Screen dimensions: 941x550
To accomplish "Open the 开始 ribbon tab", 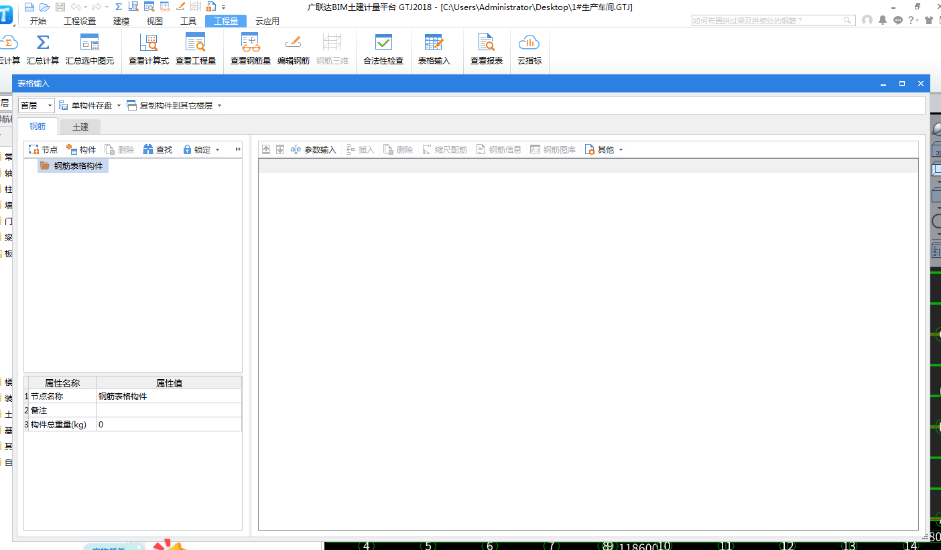I will (x=38, y=21).
